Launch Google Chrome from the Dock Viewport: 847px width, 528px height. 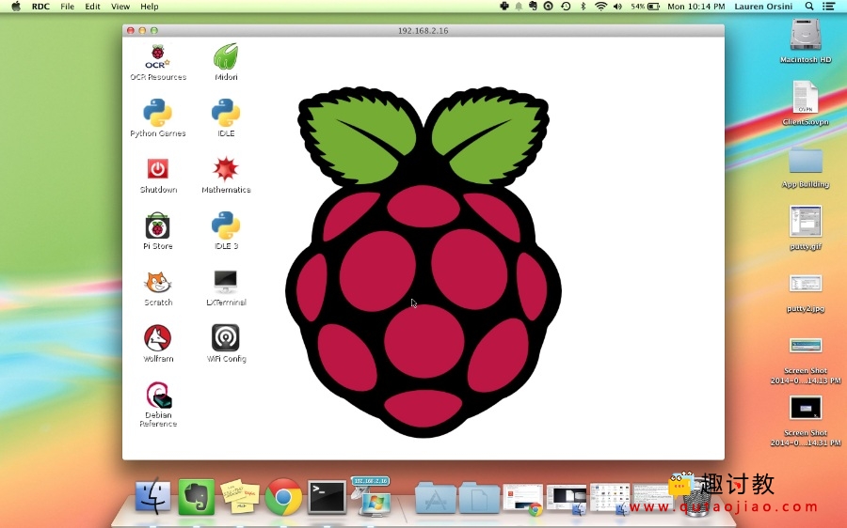(283, 496)
